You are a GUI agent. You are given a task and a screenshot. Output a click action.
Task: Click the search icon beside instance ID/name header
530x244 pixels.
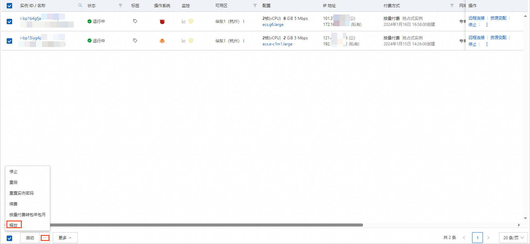pos(80,5)
